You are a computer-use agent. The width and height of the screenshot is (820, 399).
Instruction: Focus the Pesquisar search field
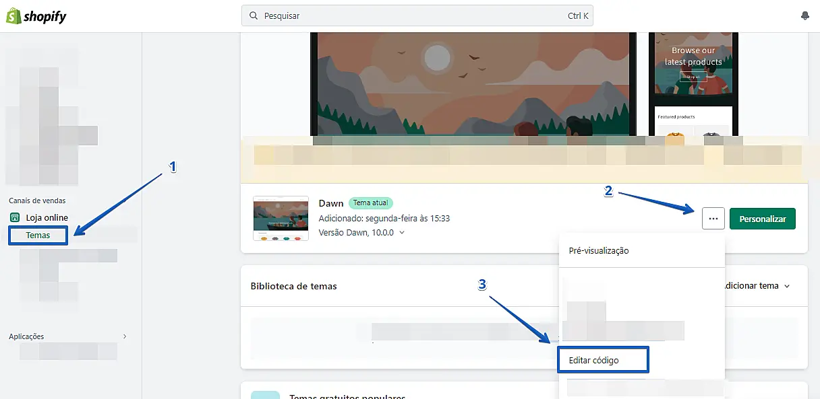(x=411, y=16)
